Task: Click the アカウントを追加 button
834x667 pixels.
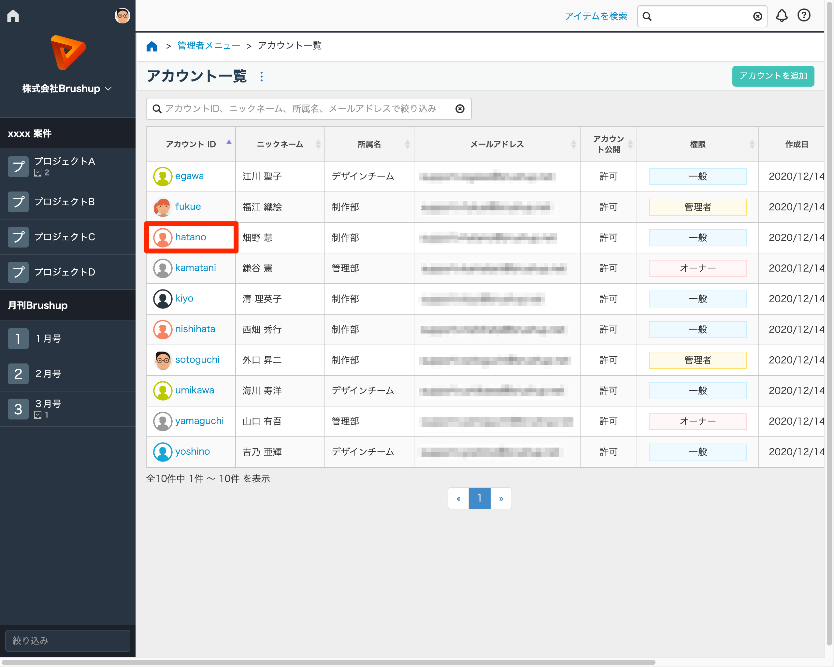Action: point(772,76)
